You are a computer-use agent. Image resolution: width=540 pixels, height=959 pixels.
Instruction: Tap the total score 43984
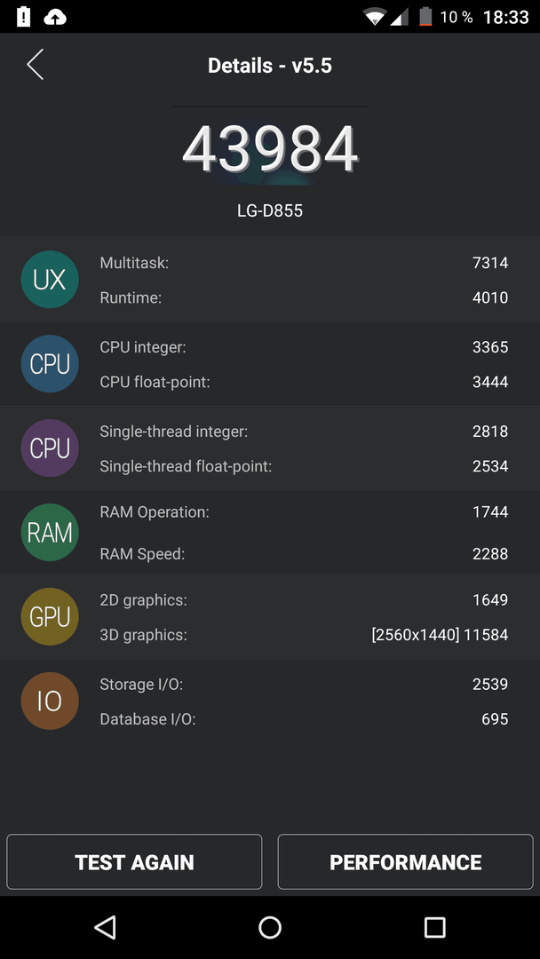pos(270,150)
